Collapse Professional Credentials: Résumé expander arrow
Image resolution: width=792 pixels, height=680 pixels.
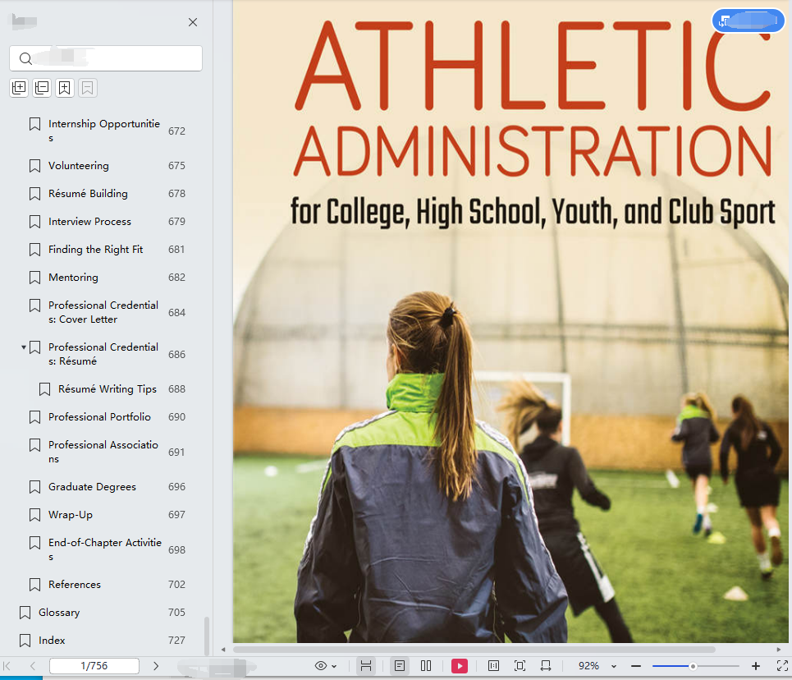point(23,347)
